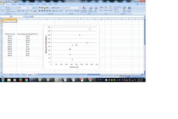Screen dimensions: 178x119
Task: Open Conditional Formatting menu
Action: click(x=84, y=9)
